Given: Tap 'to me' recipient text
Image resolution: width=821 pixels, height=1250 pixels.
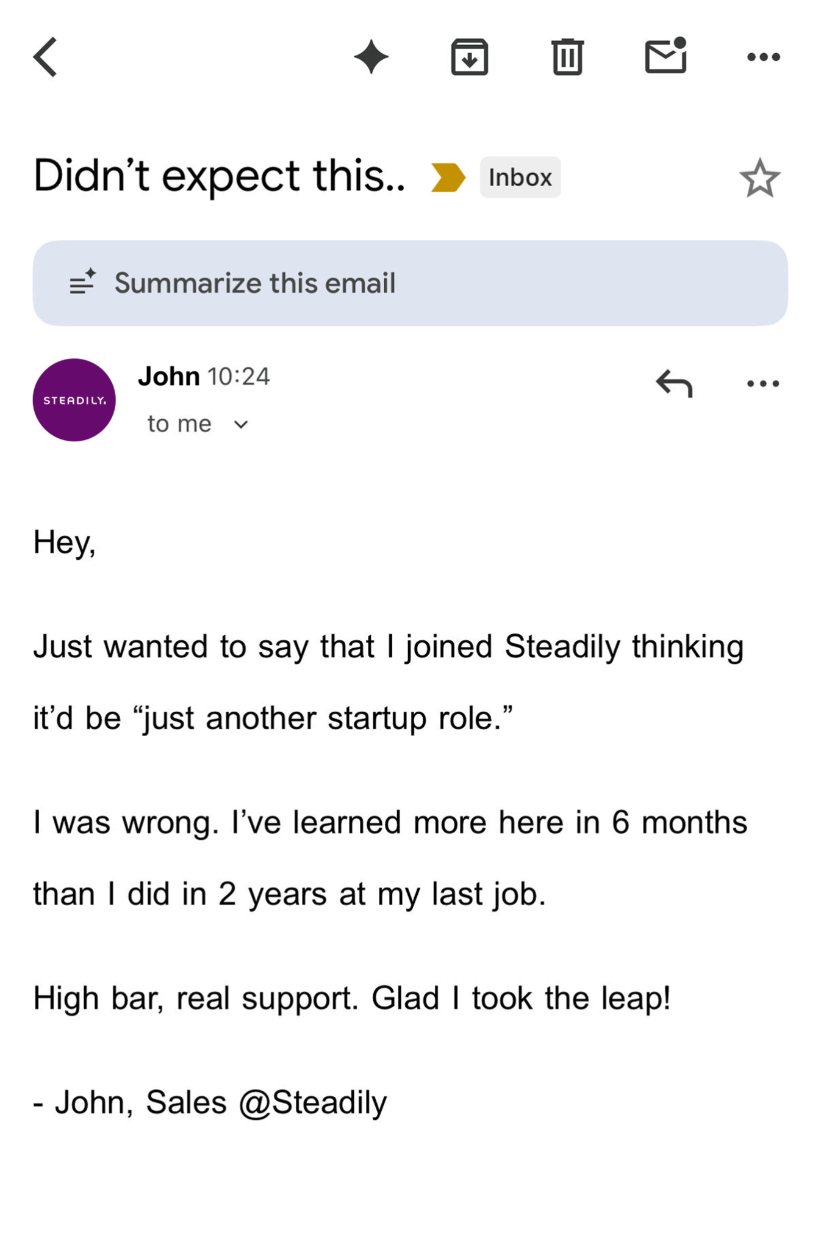Looking at the screenshot, I should click(179, 424).
